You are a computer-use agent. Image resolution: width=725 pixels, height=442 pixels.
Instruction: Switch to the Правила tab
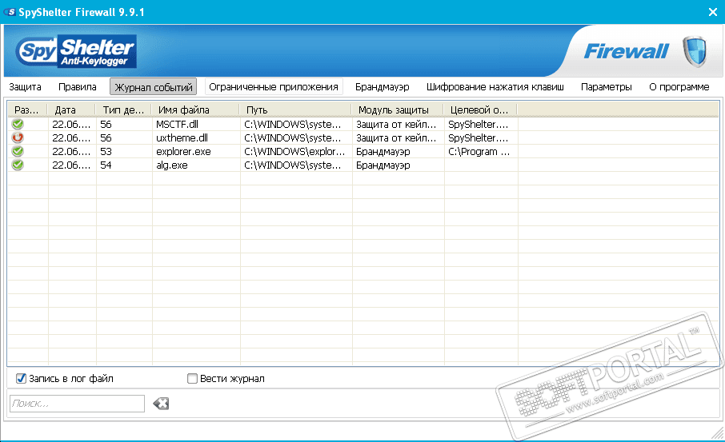[x=77, y=87]
